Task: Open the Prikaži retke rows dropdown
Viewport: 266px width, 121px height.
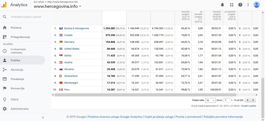Action: (210, 100)
